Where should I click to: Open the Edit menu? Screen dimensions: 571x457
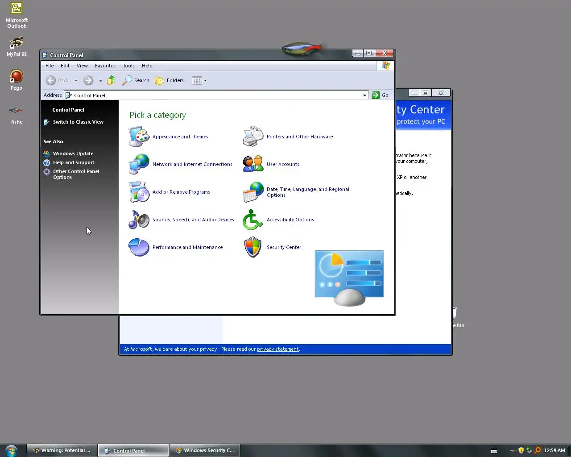pyautogui.click(x=65, y=66)
